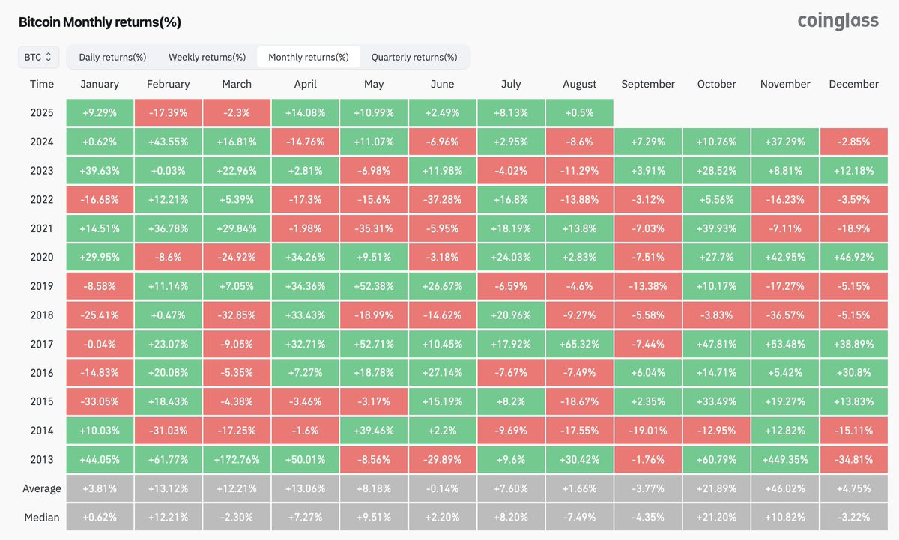Image resolution: width=899 pixels, height=540 pixels.
Task: Click the +46.02% November average cell
Action: 785,488
